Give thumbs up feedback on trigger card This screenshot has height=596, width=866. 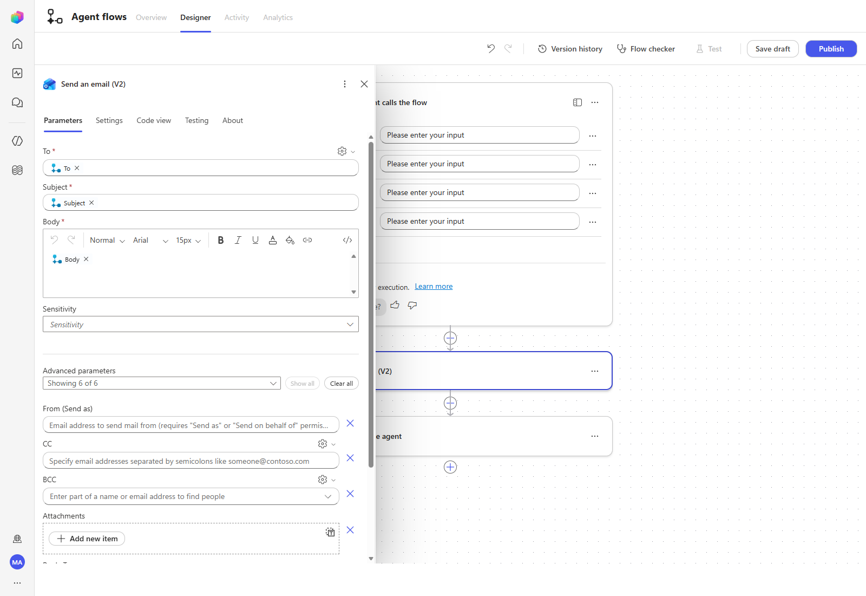pyautogui.click(x=395, y=305)
